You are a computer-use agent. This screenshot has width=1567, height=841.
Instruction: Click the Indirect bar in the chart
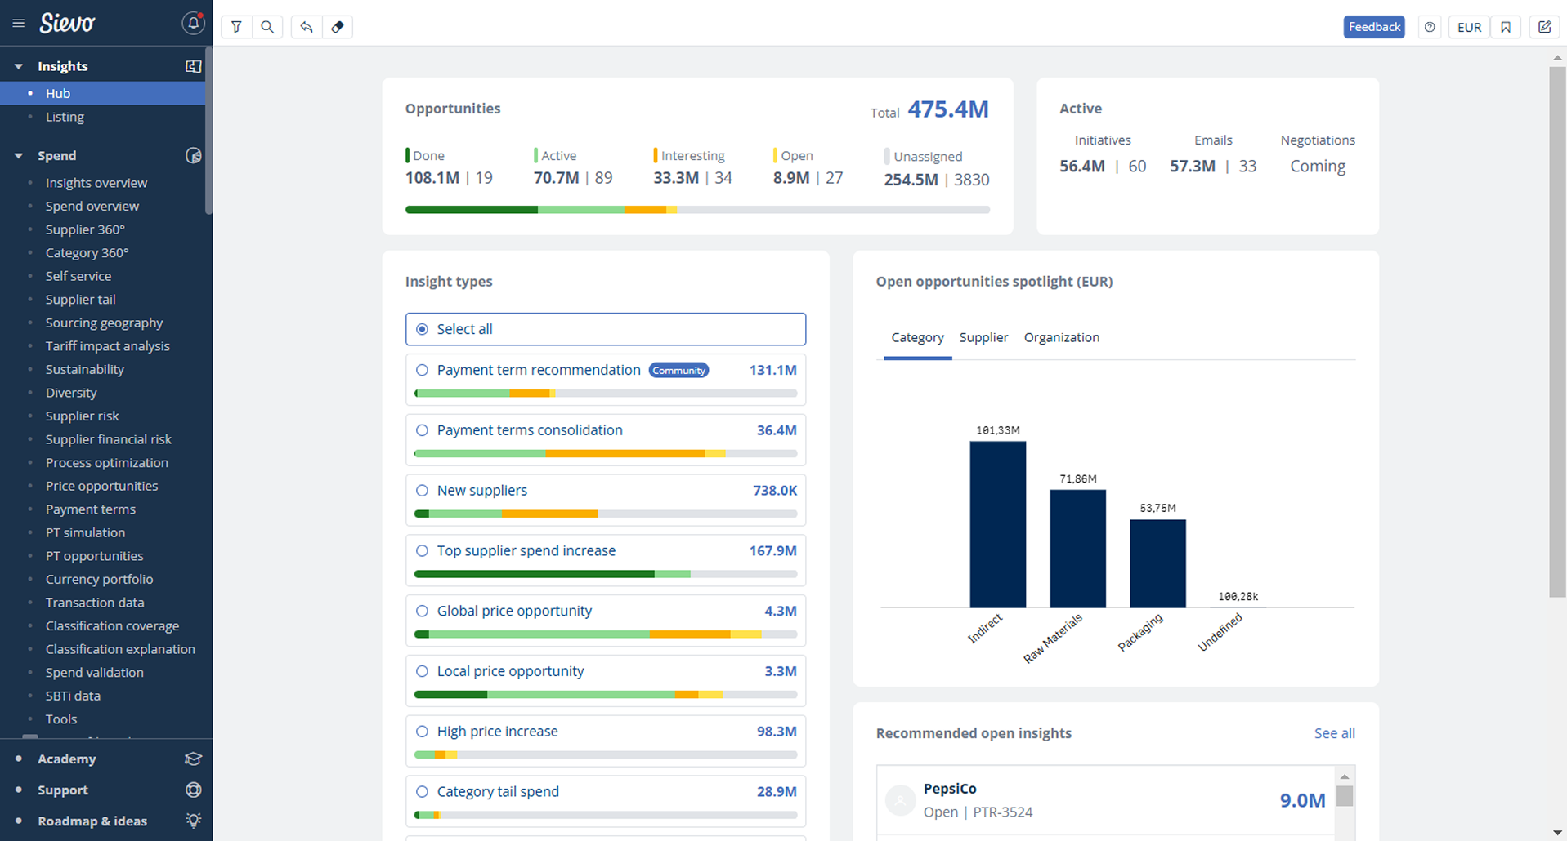click(997, 524)
